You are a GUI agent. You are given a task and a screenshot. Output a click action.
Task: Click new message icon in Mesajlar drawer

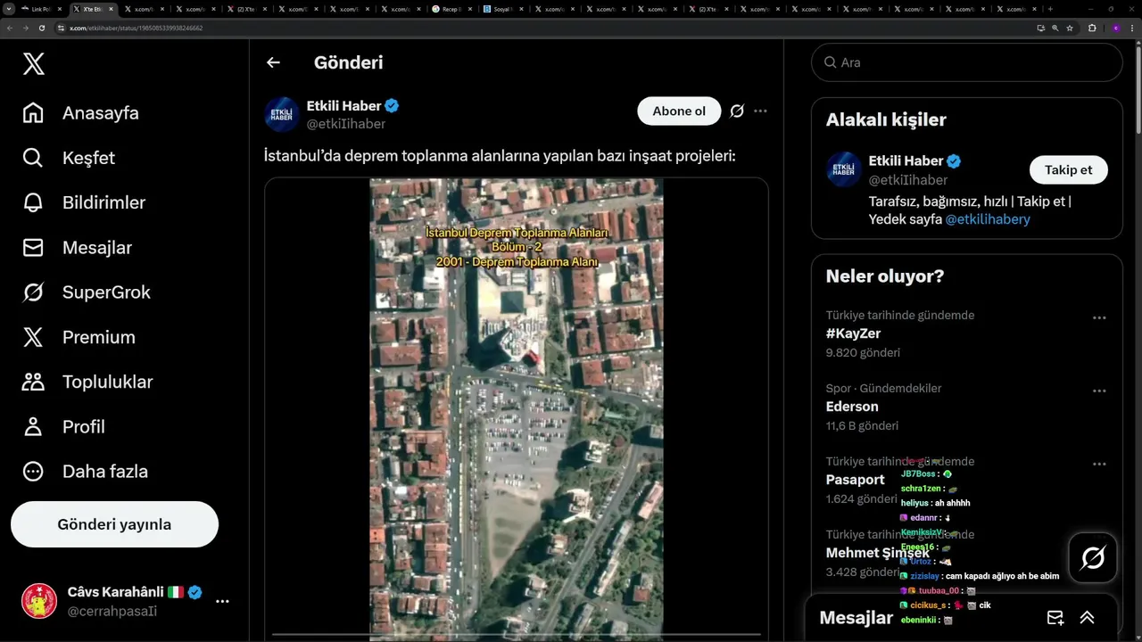1055,618
